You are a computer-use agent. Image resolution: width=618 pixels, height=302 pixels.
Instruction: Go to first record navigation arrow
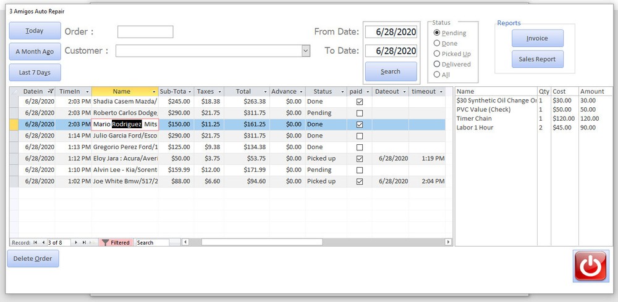[x=35, y=243]
